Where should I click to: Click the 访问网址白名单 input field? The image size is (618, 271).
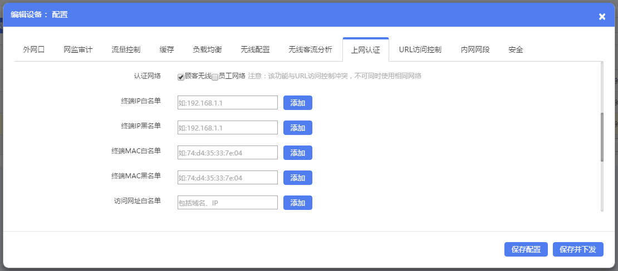(x=227, y=203)
